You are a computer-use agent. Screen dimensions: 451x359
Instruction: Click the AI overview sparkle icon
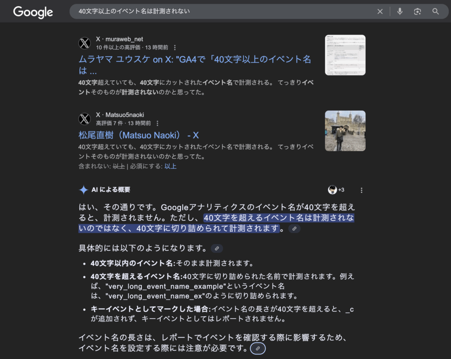coord(83,190)
